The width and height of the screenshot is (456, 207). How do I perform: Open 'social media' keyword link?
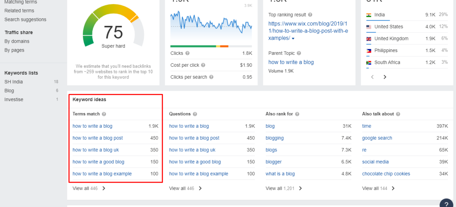[375, 162]
